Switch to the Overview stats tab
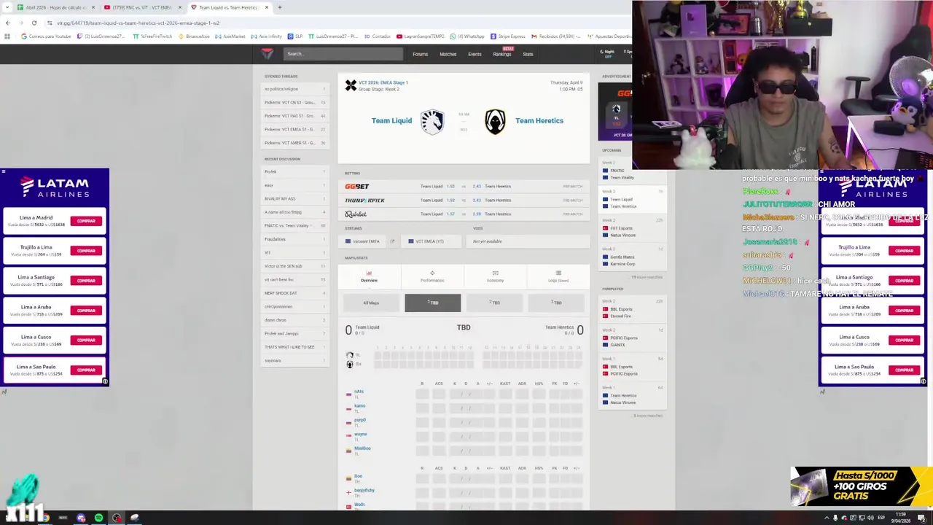This screenshot has width=933, height=525. click(369, 276)
